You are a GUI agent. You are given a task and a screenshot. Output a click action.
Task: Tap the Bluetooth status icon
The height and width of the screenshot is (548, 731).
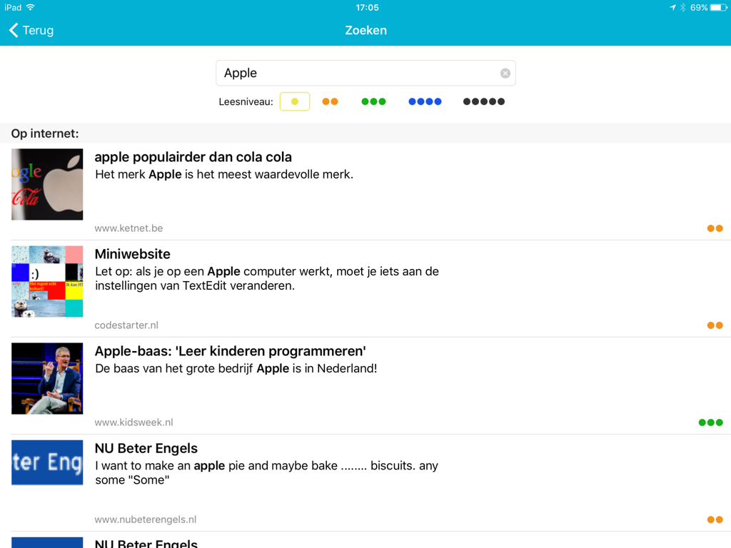682,7
